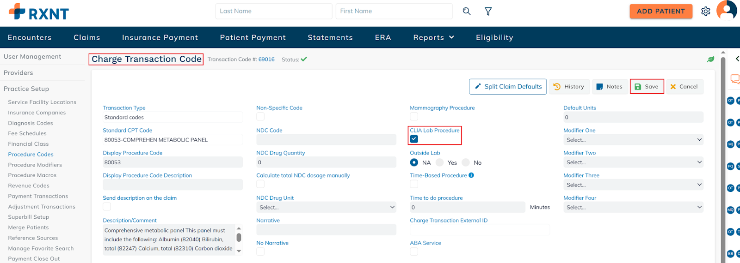The width and height of the screenshot is (740, 263).
Task: Open the patient filter funnel icon
Action: (x=488, y=11)
